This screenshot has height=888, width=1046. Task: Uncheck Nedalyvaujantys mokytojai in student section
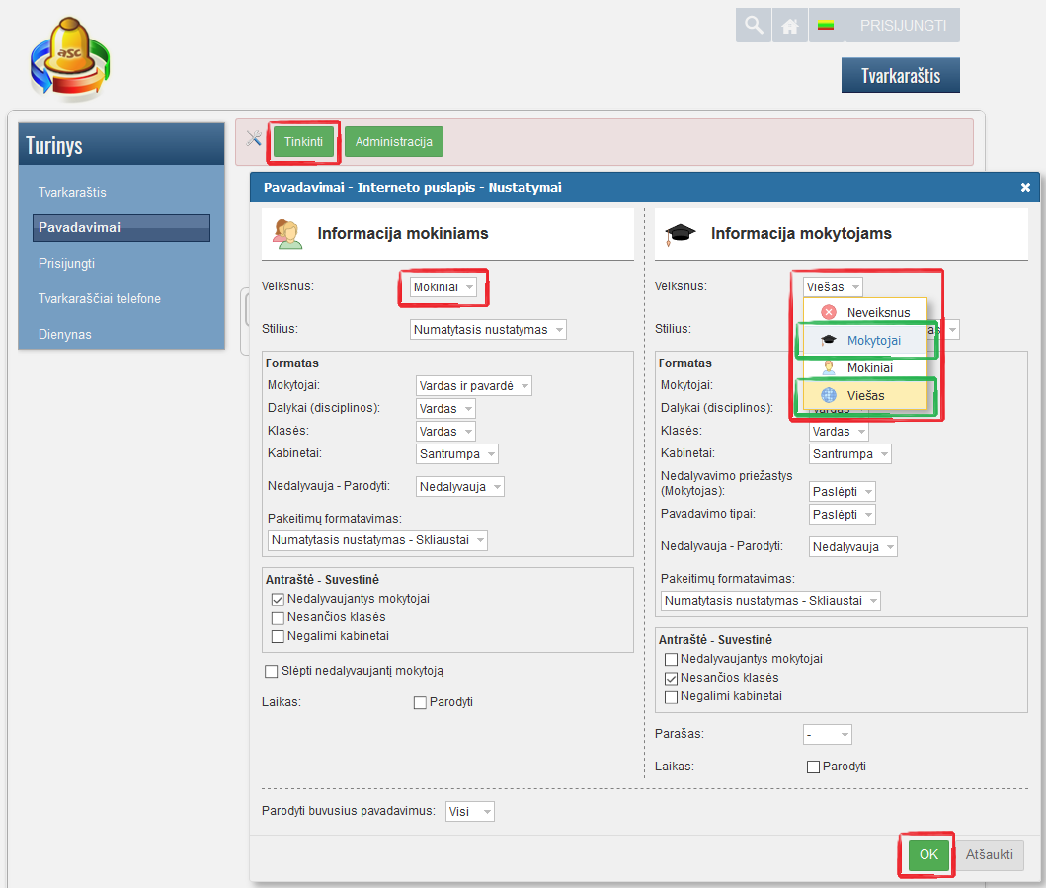278,599
